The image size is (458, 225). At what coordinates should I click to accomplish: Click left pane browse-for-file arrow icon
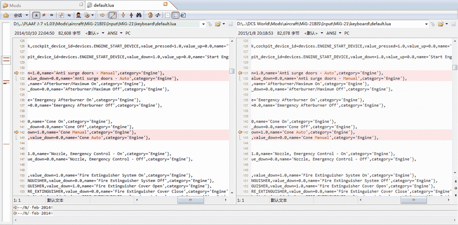210,24
